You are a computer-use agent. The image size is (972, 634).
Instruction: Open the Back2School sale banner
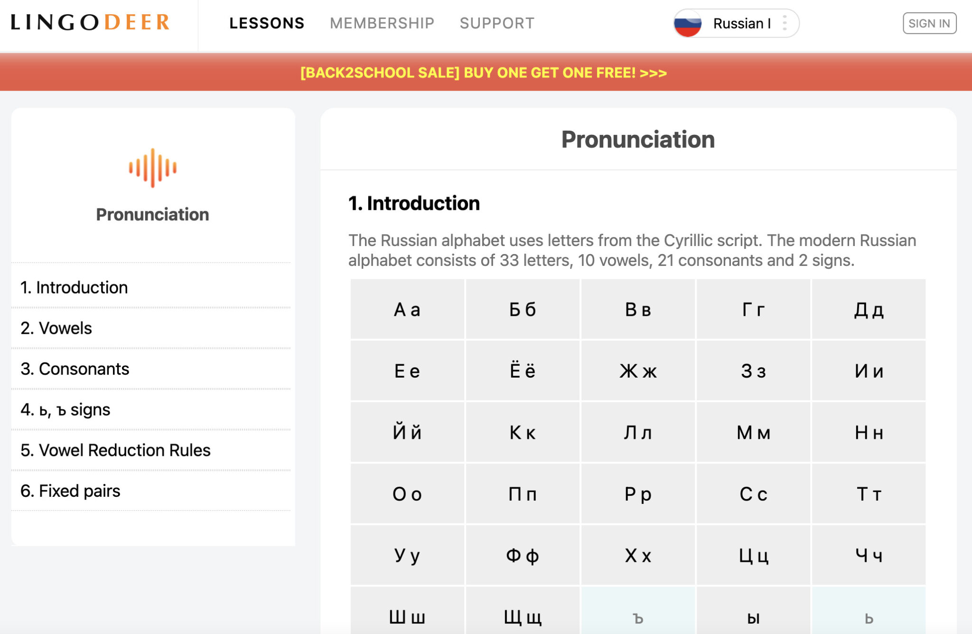point(484,73)
